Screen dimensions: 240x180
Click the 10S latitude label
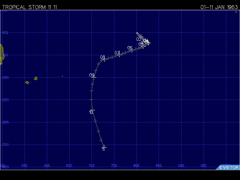pos(5,33)
